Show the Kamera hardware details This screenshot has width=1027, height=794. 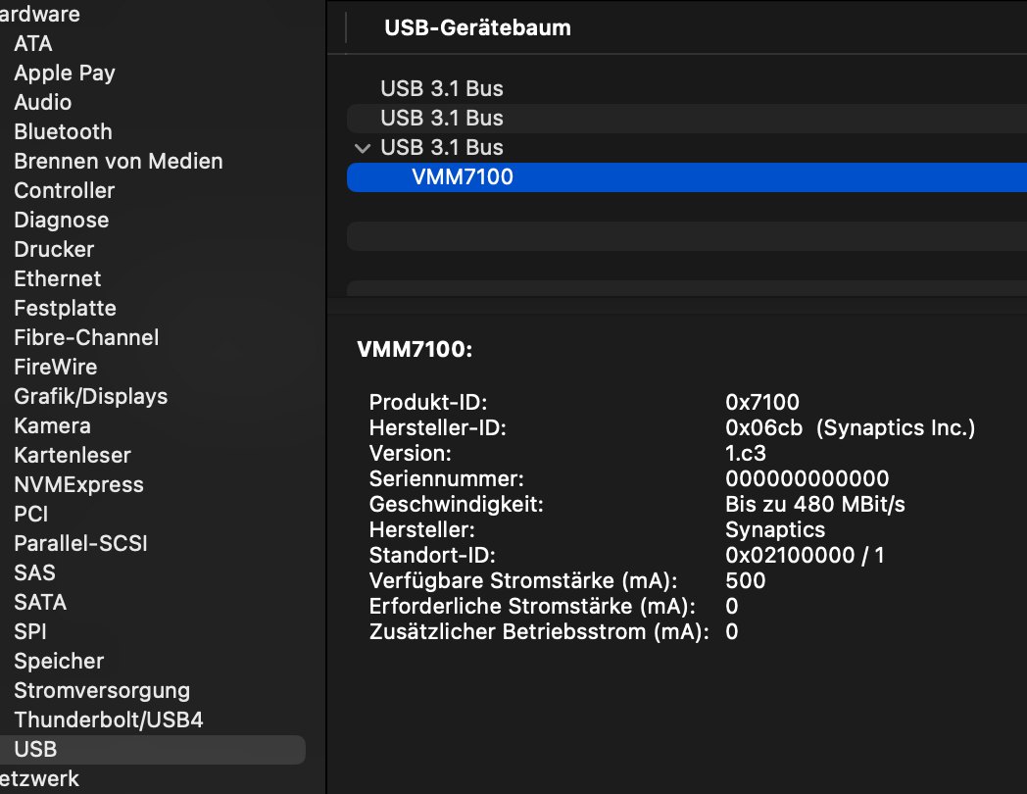click(52, 425)
